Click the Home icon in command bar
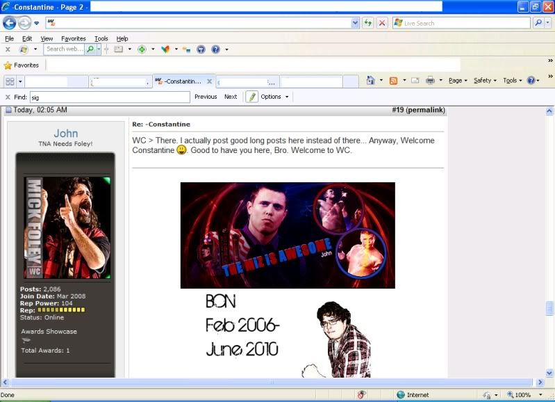 370,81
